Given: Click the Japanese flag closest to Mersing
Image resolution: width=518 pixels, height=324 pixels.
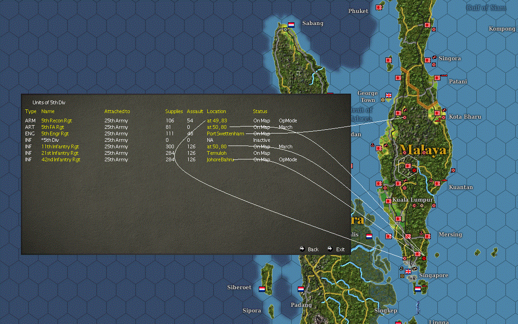Looking at the screenshot, I should 428,236.
